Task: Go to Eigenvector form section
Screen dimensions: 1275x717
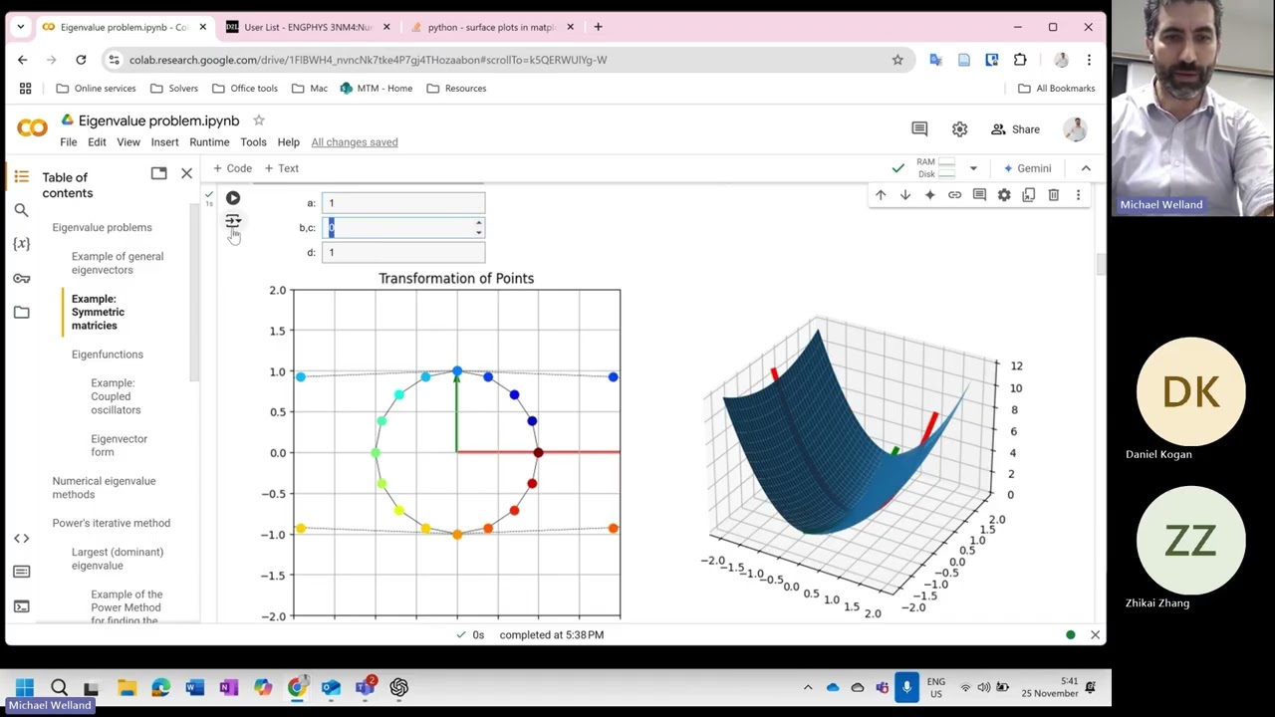Action: click(119, 445)
